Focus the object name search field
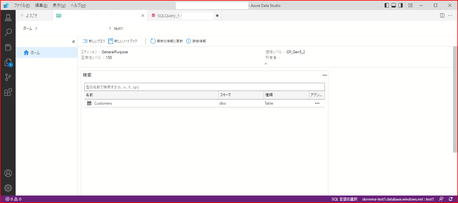458x203 pixels. [x=205, y=87]
